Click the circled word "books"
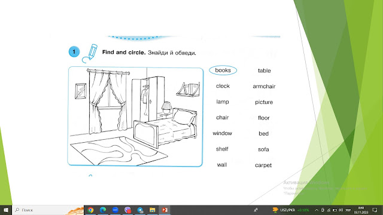The image size is (383, 215). (x=223, y=70)
